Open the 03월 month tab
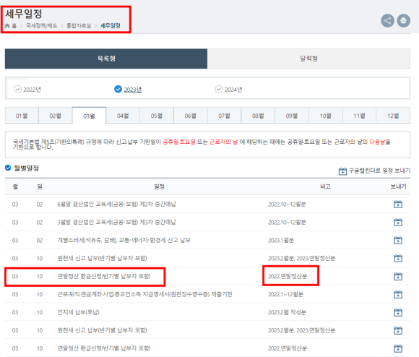 pyautogui.click(x=89, y=116)
